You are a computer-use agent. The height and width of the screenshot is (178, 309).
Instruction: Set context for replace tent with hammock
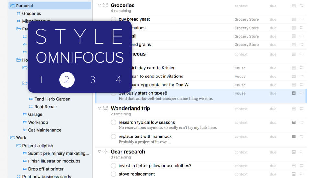[241, 137]
